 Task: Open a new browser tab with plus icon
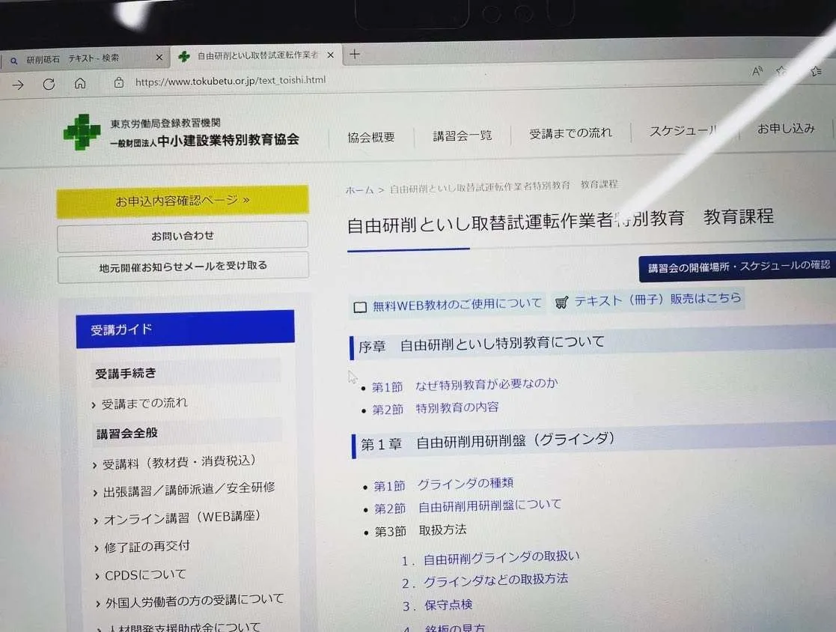[355, 54]
